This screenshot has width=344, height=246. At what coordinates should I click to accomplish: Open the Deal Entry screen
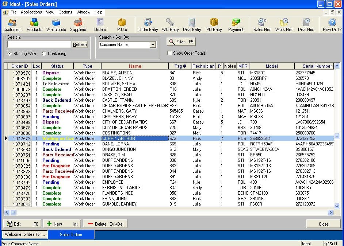point(192,24)
